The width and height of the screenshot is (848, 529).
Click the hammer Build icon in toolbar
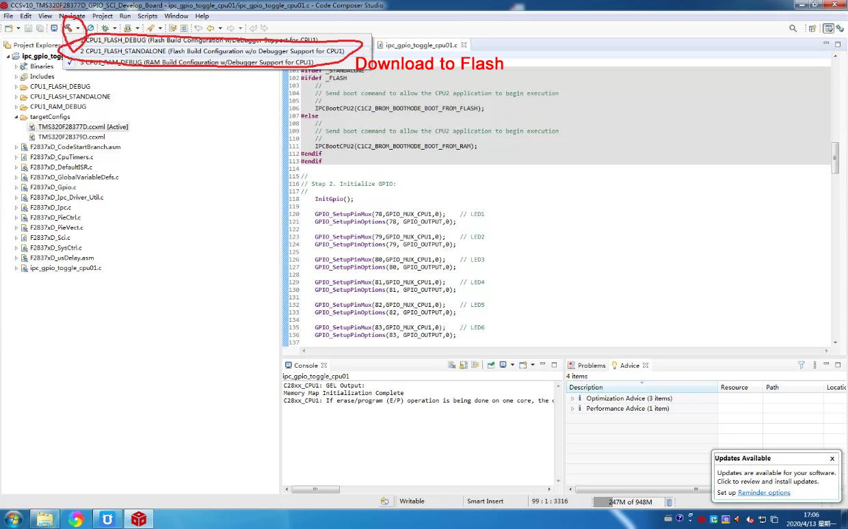tap(69, 28)
